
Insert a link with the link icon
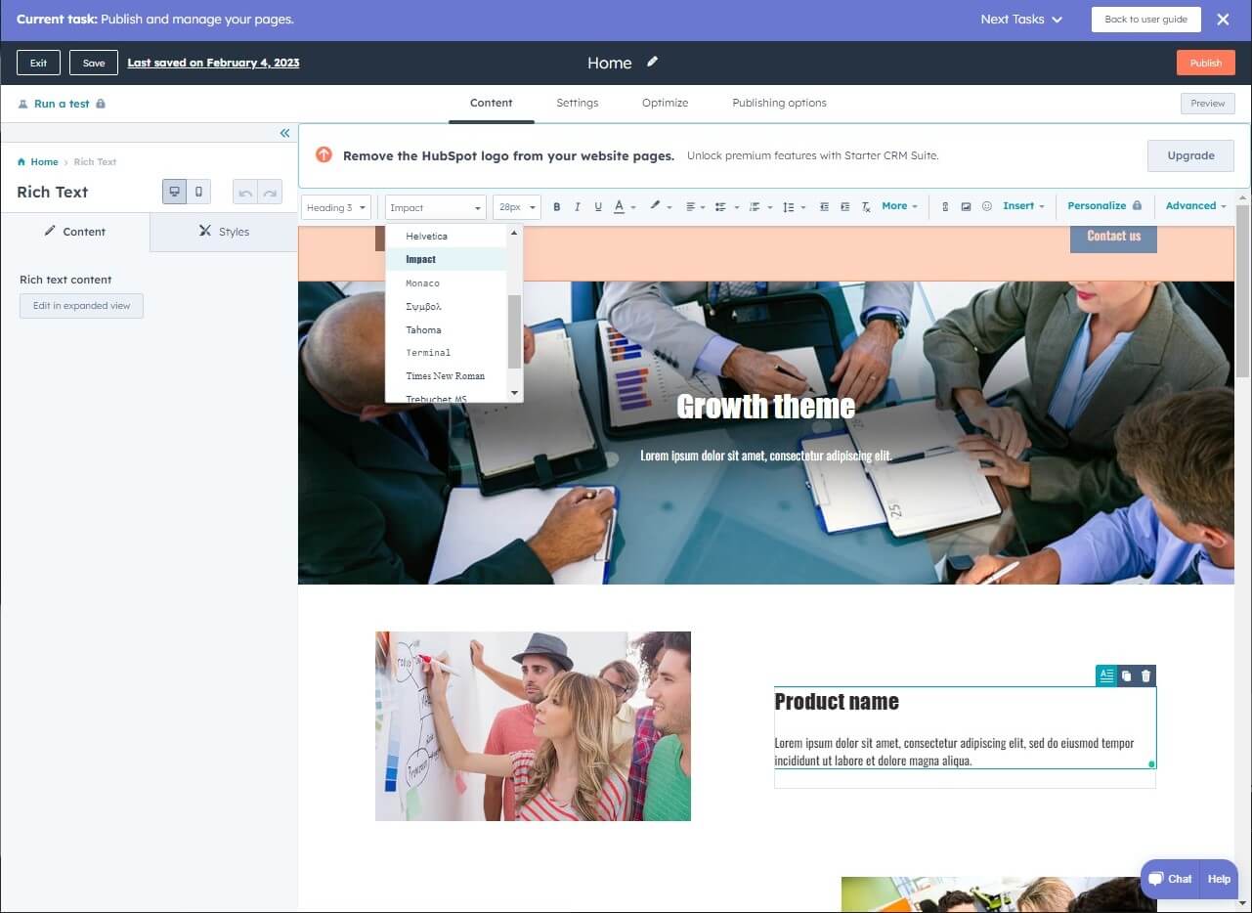tap(945, 206)
